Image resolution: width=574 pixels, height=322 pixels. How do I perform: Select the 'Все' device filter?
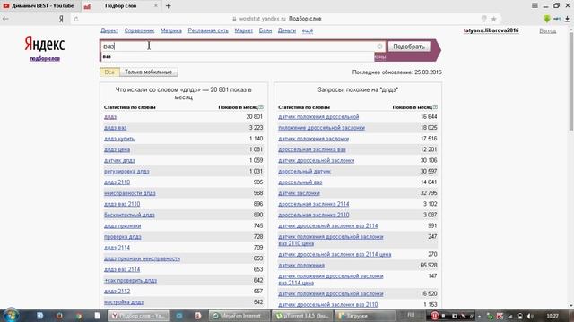pos(109,72)
